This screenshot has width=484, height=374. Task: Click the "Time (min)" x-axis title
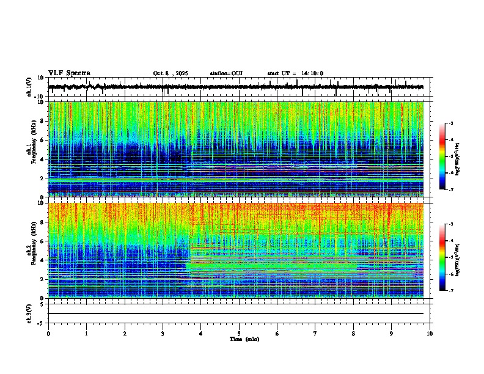click(x=244, y=339)
